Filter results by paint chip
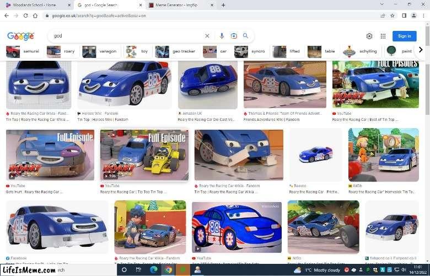The image size is (430, 276). (399, 51)
